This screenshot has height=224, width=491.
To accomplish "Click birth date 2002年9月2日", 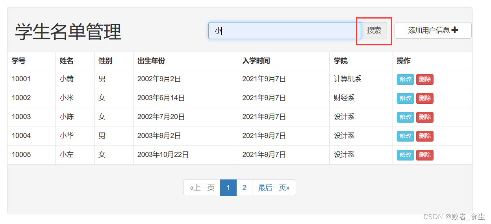I will [159, 79].
